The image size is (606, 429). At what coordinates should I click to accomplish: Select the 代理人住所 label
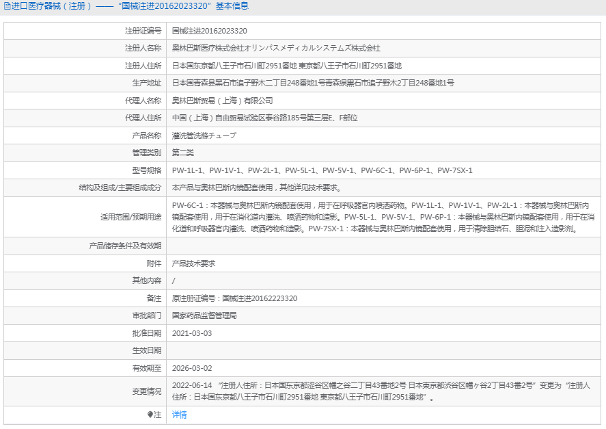(143, 118)
